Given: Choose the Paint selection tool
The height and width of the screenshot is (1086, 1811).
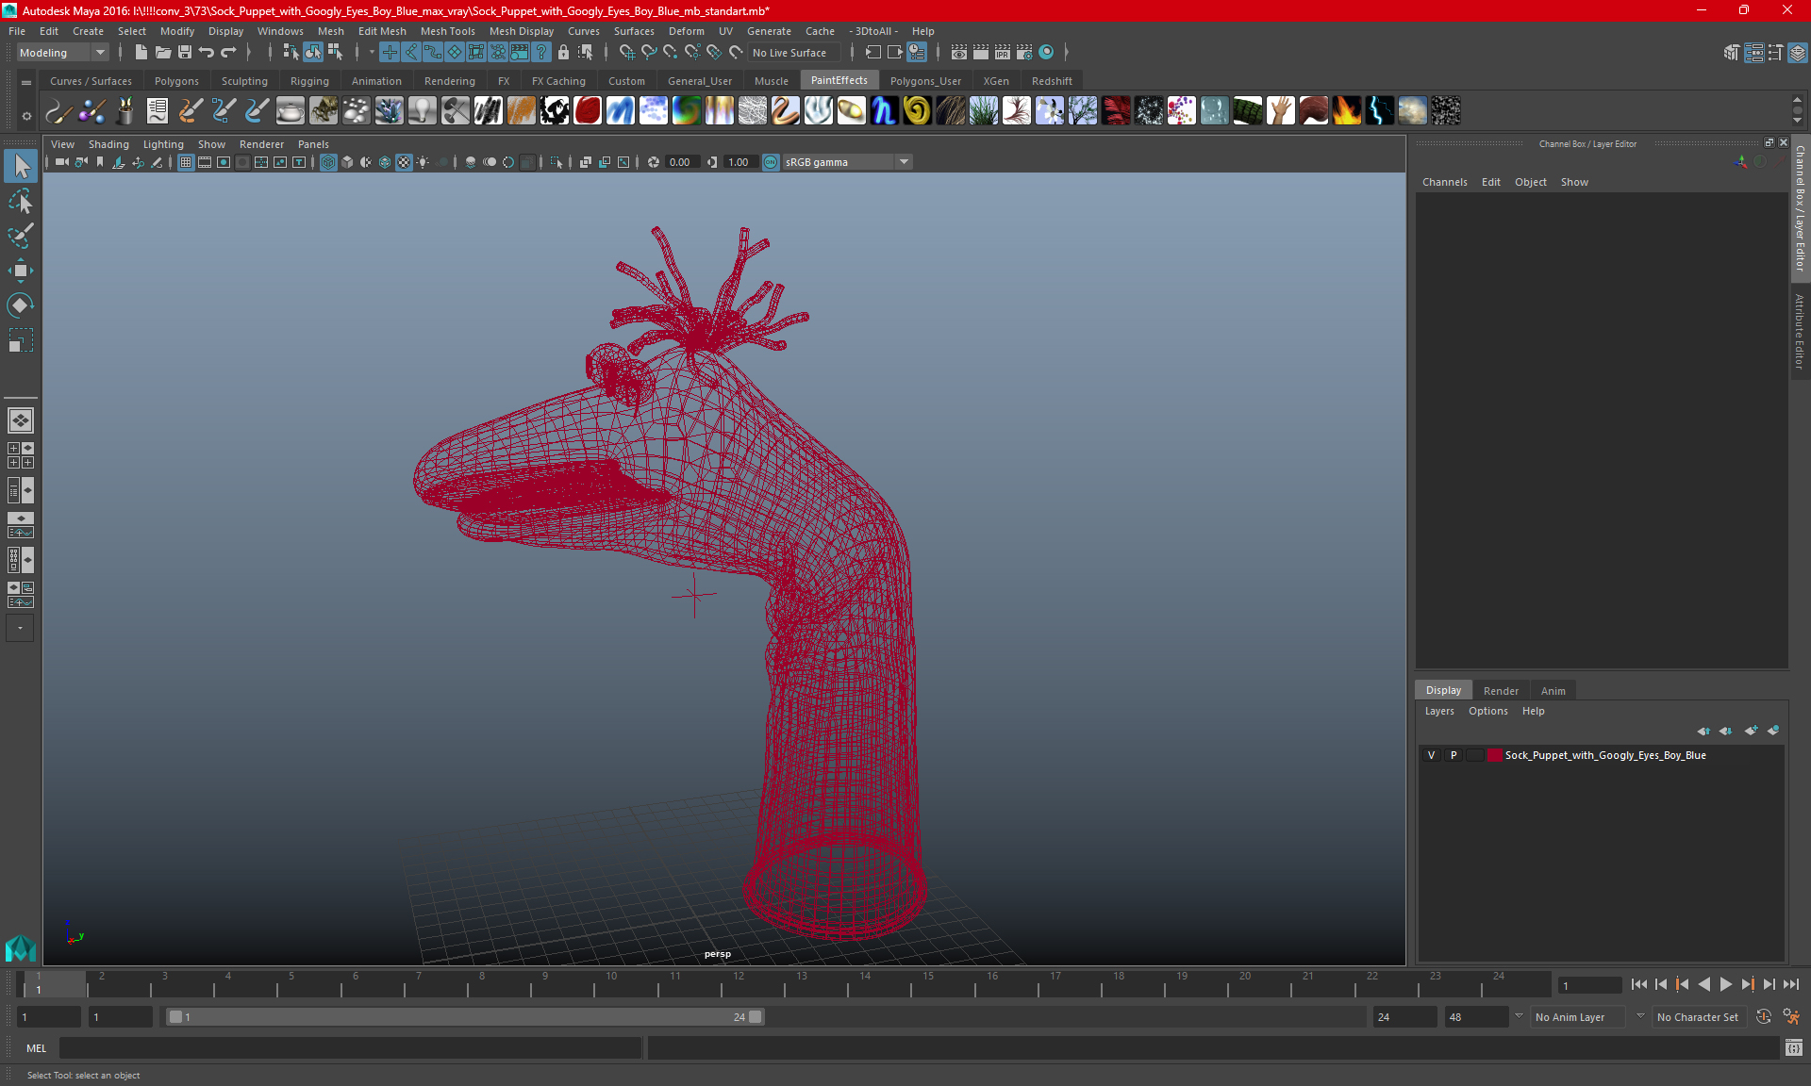Looking at the screenshot, I should (21, 236).
